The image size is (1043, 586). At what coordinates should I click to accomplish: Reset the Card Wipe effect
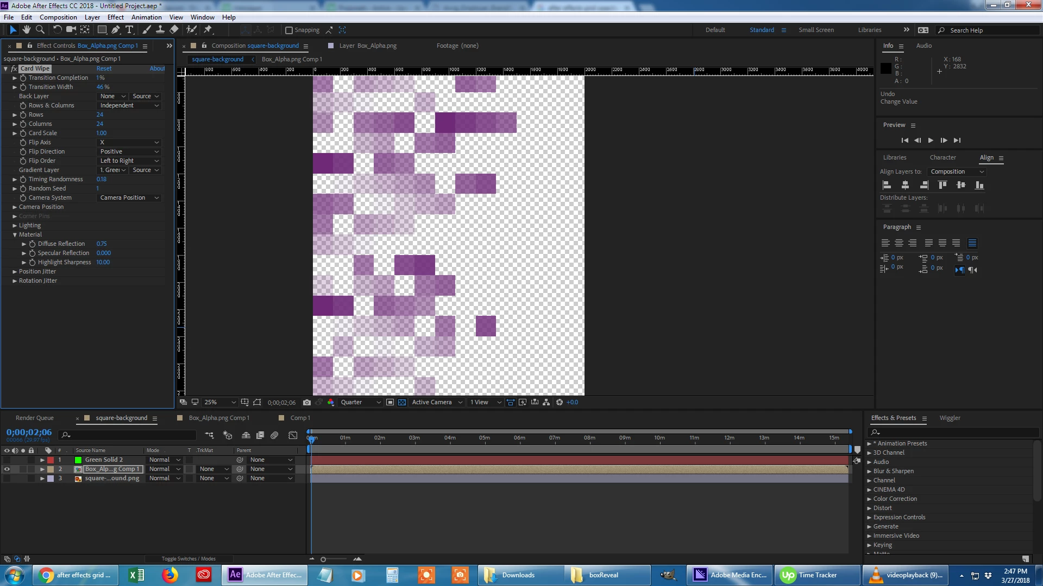point(104,69)
